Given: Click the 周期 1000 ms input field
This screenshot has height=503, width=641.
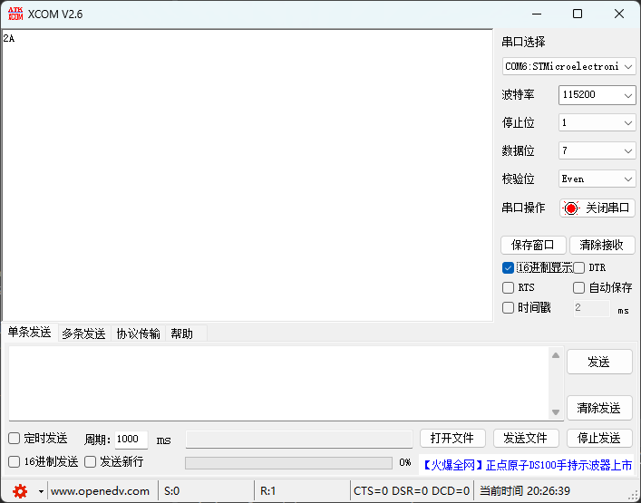Looking at the screenshot, I should (131, 440).
